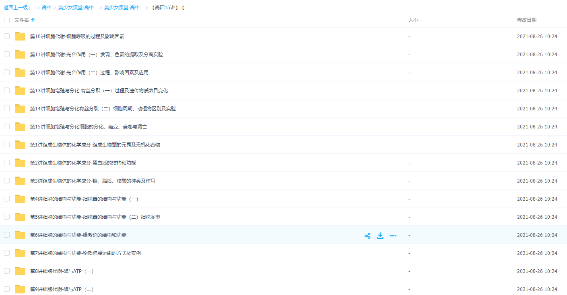This screenshot has width=567, height=295.
Task: Expand collapsed breadcrumb ... segment
Action: point(33,7)
